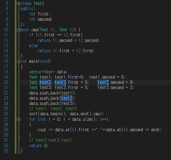Collapse the int main function block
Viewport: 171px width, 160px height.
[19, 61]
